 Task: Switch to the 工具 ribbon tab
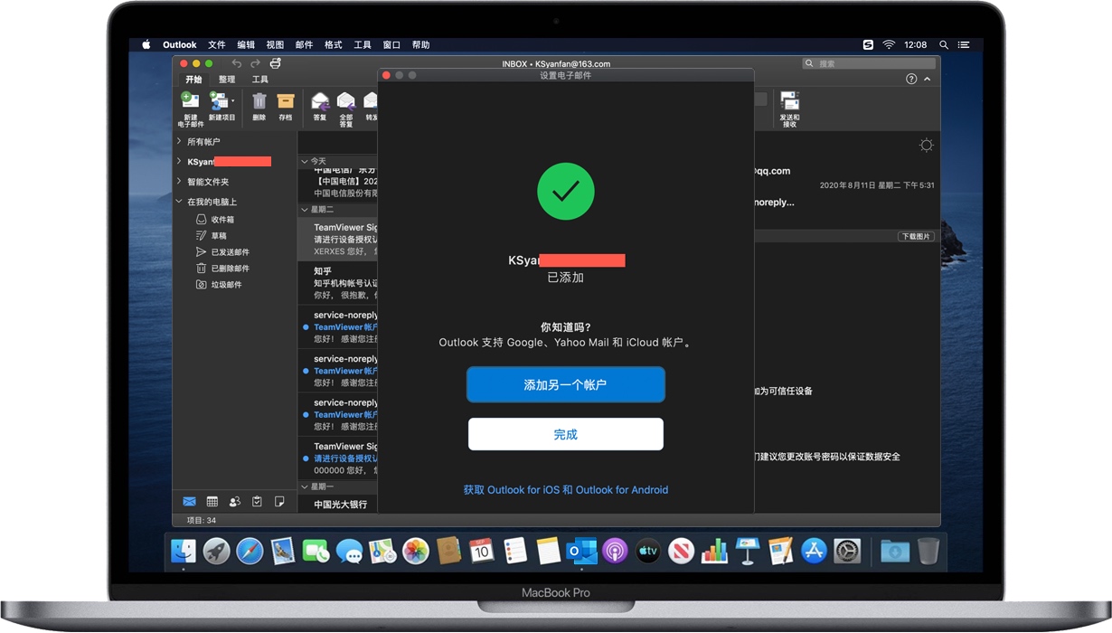tap(260, 79)
